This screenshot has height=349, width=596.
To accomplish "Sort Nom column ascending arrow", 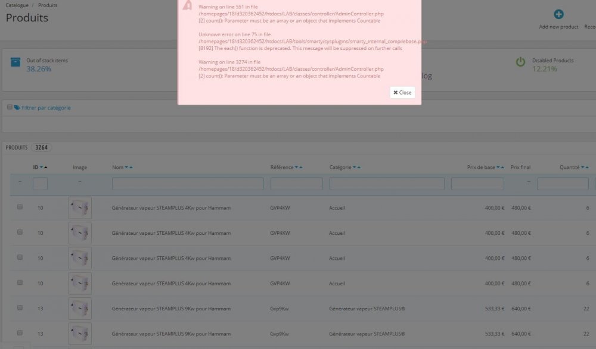I will click(131, 167).
